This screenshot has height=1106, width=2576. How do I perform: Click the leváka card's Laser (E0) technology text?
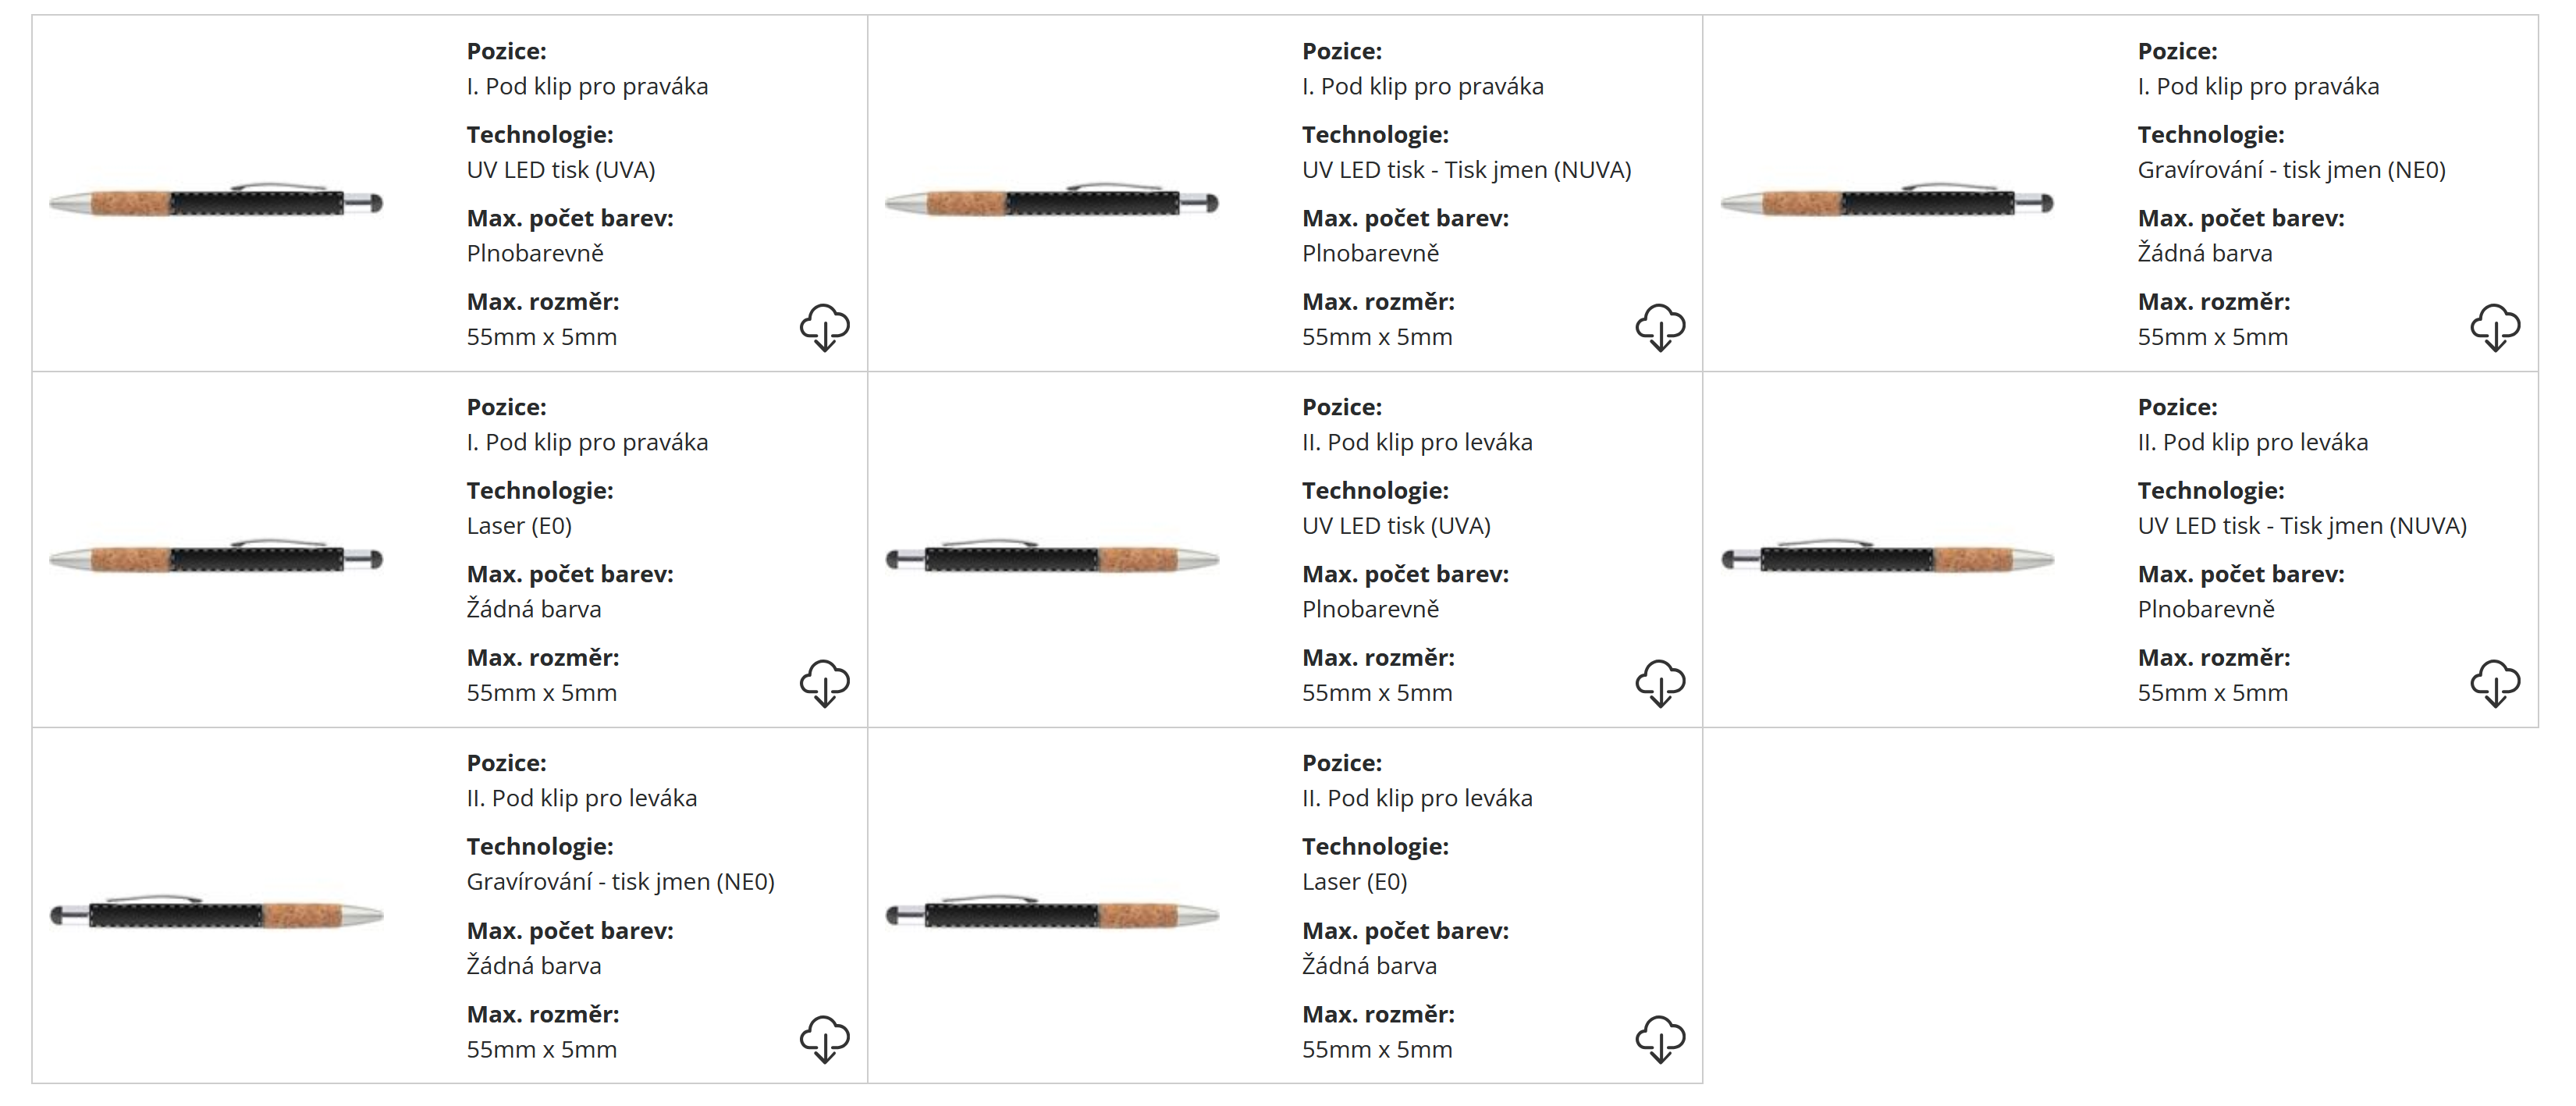tap(1354, 882)
